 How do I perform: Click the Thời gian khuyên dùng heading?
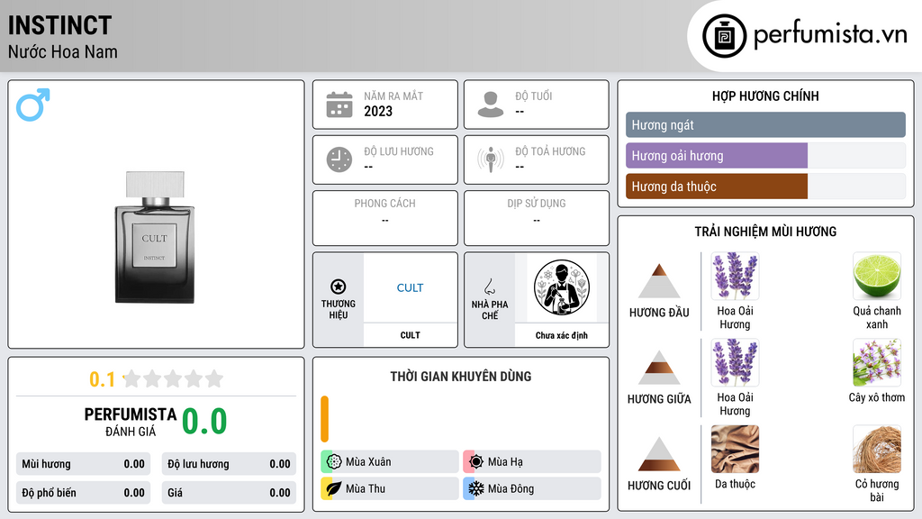coord(461,376)
